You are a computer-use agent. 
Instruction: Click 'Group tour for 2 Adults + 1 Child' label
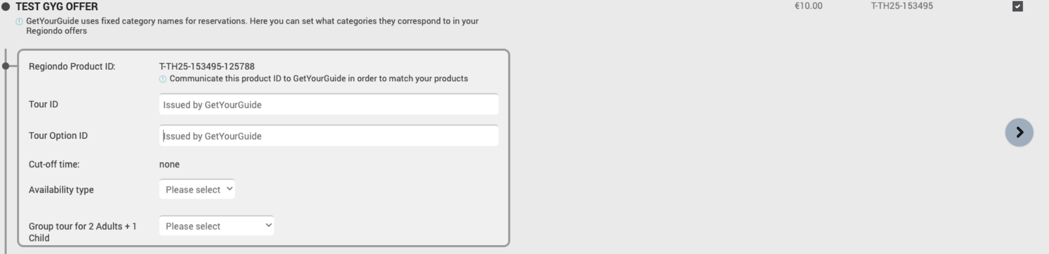[83, 232]
